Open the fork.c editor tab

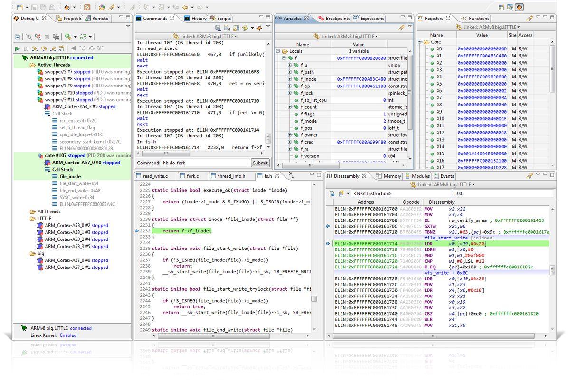tap(190, 176)
